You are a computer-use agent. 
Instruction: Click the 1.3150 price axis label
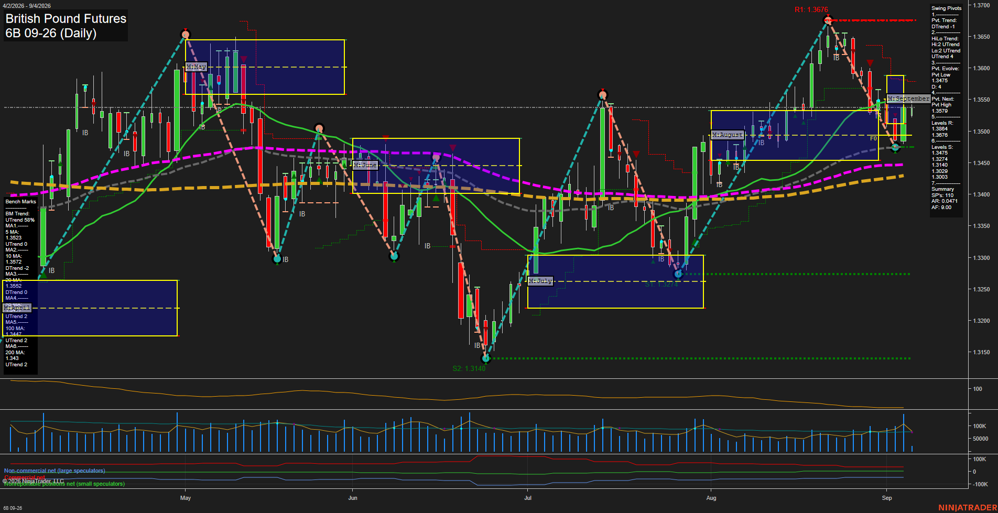coord(981,352)
